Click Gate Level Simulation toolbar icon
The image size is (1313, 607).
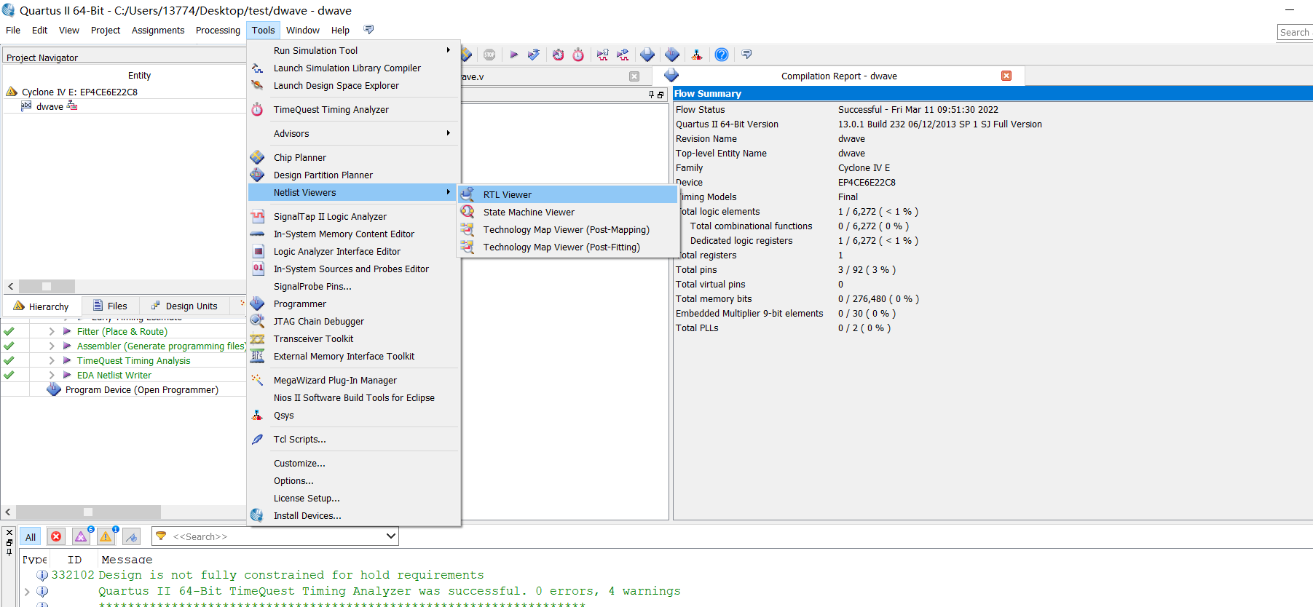623,55
